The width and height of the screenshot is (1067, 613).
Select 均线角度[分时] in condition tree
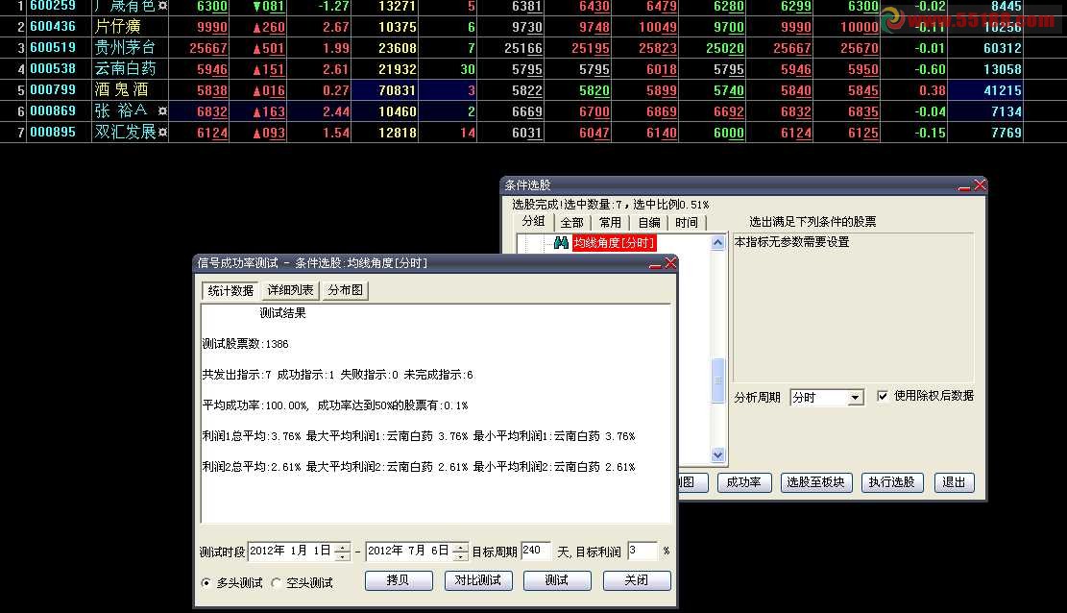coord(614,242)
